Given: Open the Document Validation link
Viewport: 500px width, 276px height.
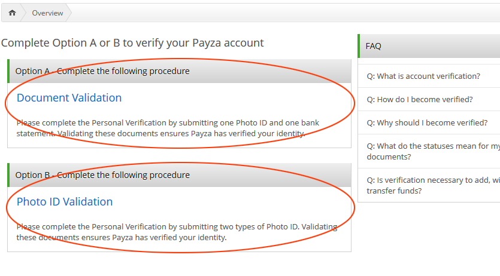Looking at the screenshot, I should point(69,98).
